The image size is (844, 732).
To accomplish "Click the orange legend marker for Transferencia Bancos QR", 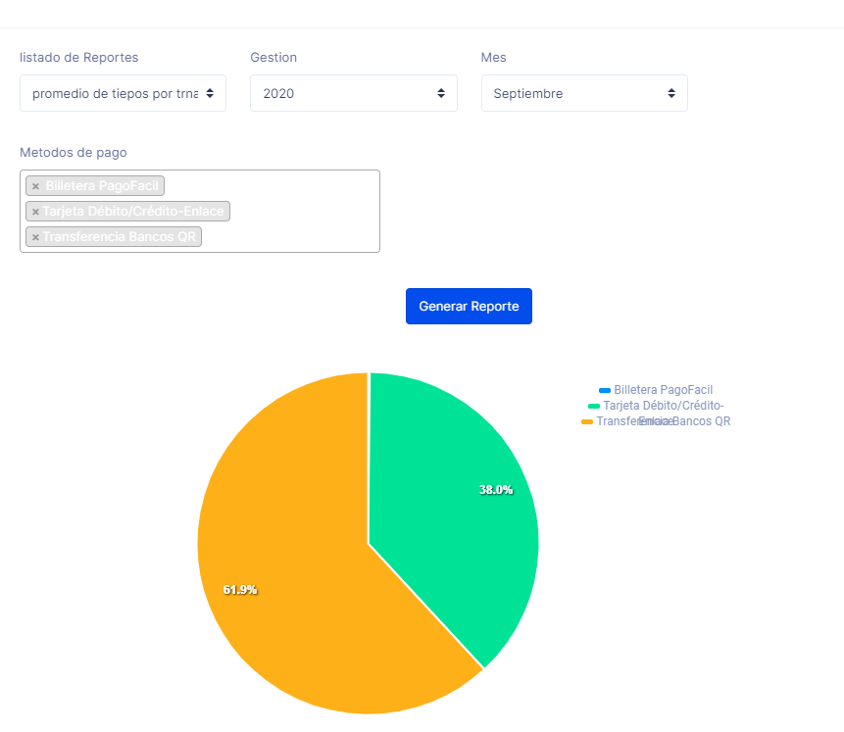I will [x=587, y=421].
